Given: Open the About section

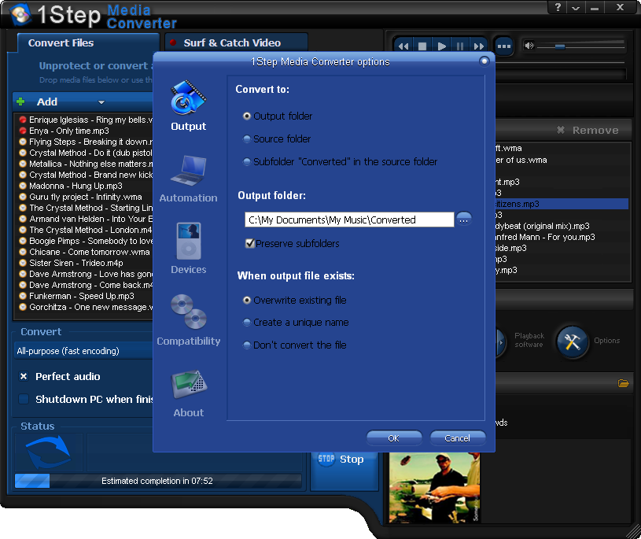Looking at the screenshot, I should tap(189, 393).
